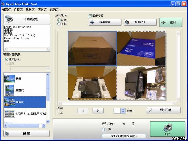This screenshot has width=188, height=141.
Task: Open 內容(E) menu
Action: coord(19,9)
